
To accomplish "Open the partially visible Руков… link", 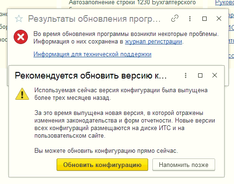I will [x=225, y=2].
